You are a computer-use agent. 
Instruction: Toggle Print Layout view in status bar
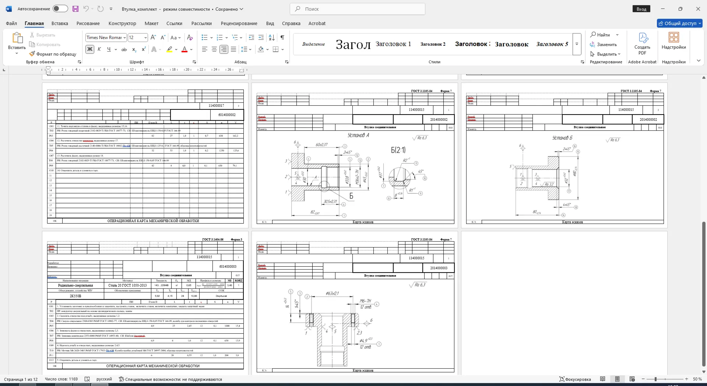618,379
